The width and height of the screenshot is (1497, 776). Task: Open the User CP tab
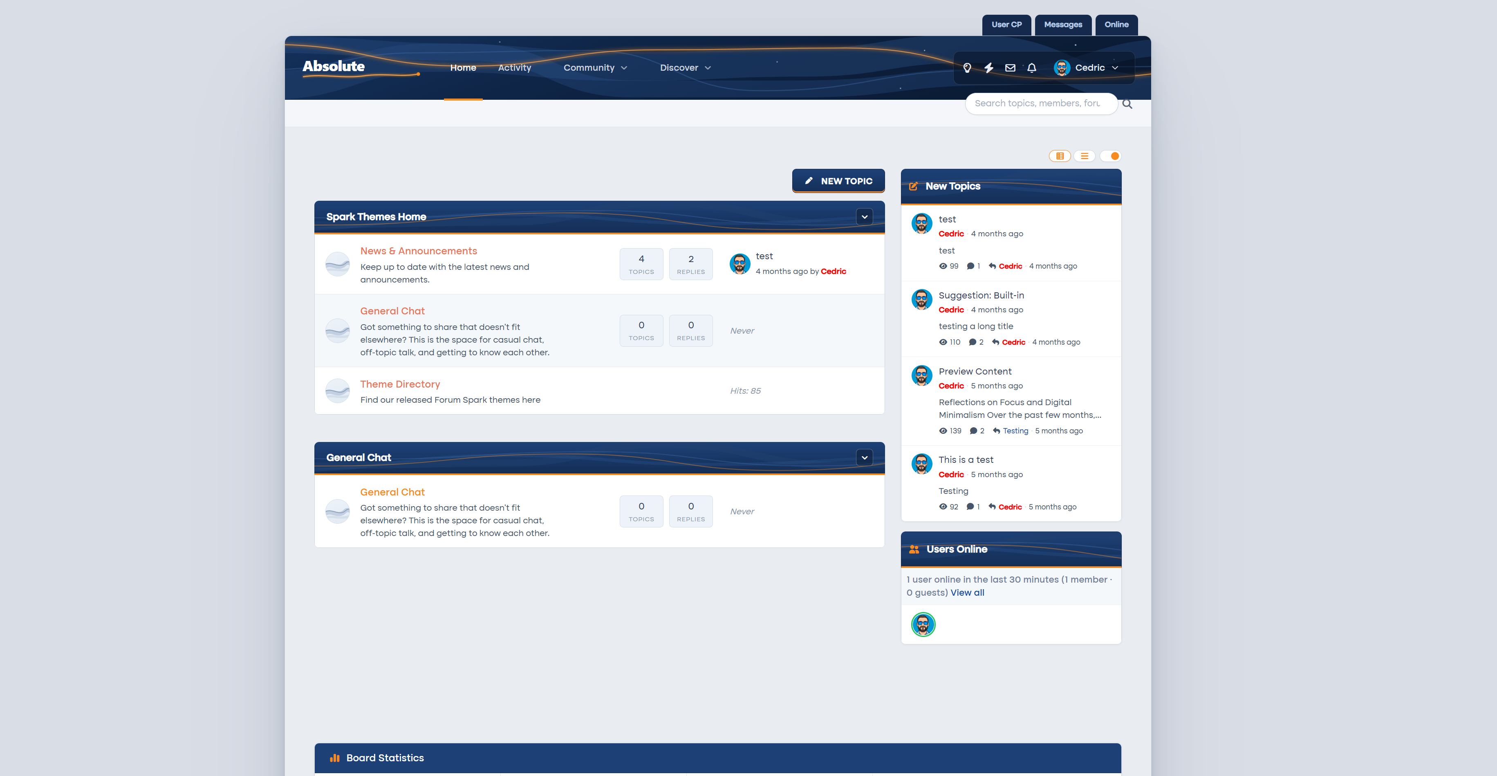click(1006, 25)
